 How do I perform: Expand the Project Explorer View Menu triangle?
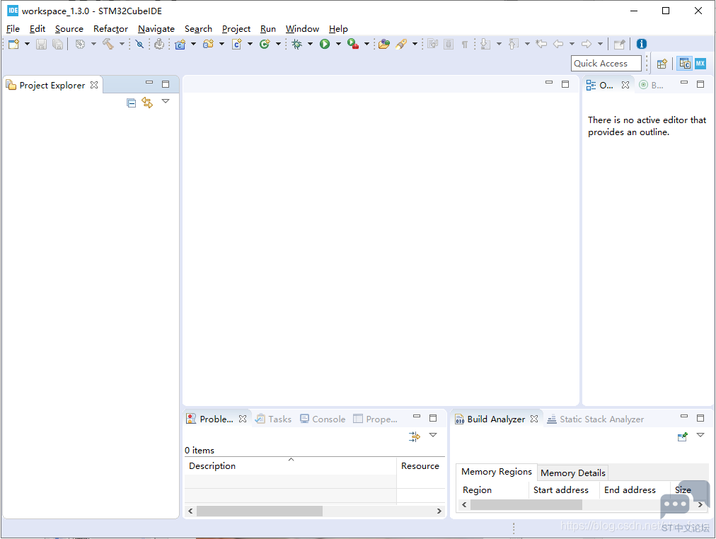point(166,101)
